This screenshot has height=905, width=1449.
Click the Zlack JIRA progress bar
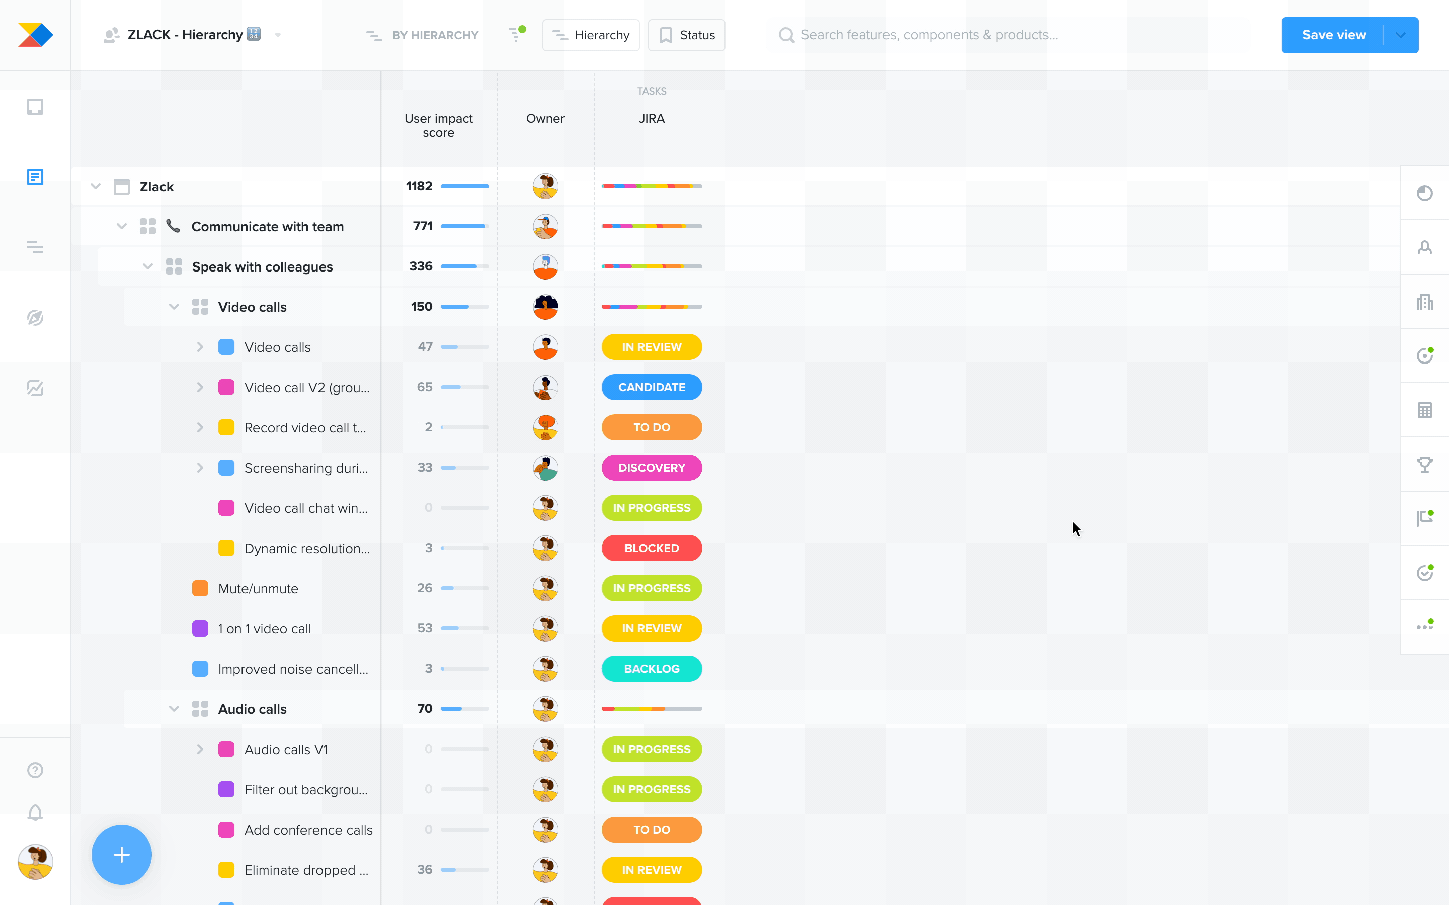(x=652, y=186)
